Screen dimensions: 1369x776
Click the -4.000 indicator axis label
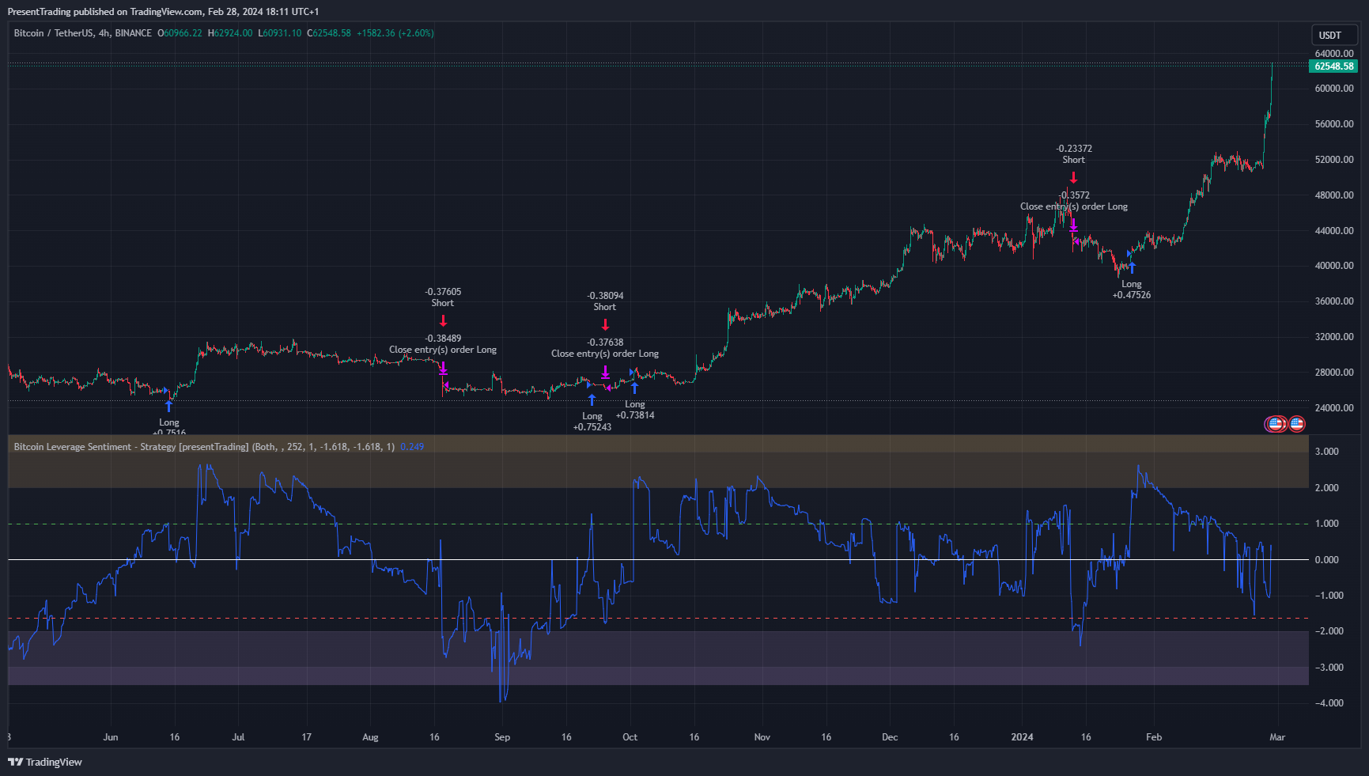[1328, 703]
